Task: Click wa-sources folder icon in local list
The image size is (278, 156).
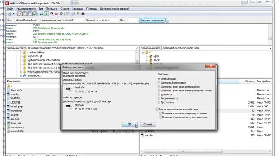Action: (8, 127)
